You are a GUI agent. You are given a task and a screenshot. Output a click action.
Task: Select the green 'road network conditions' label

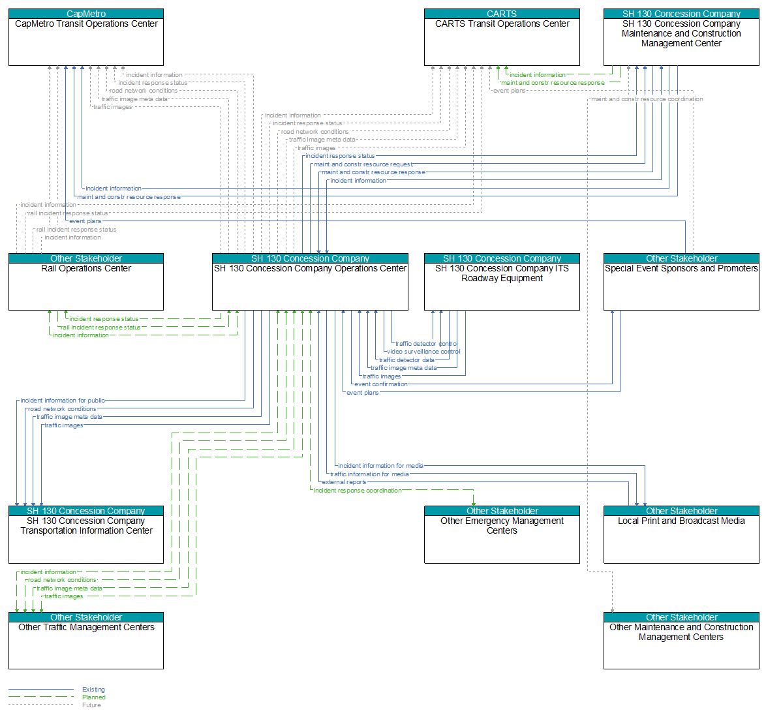point(62,580)
